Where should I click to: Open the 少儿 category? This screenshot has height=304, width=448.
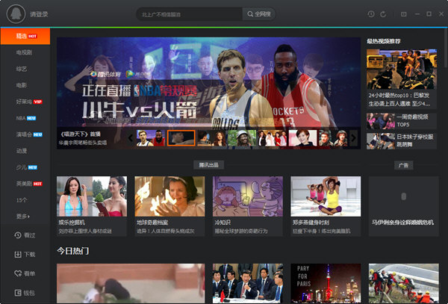[27, 167]
